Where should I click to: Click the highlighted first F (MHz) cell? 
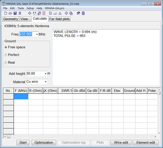[x=21, y=96]
